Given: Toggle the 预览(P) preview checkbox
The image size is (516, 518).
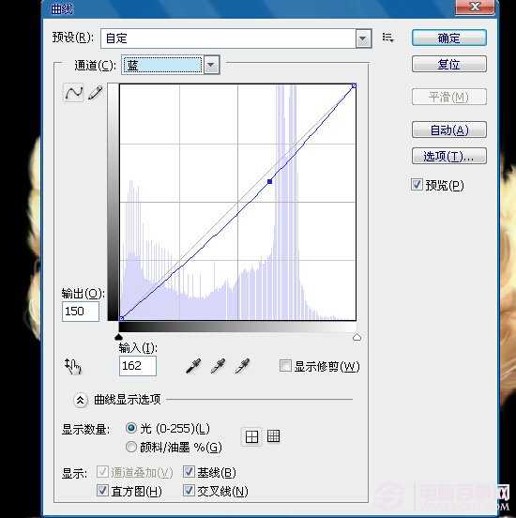Looking at the screenshot, I should [417, 184].
